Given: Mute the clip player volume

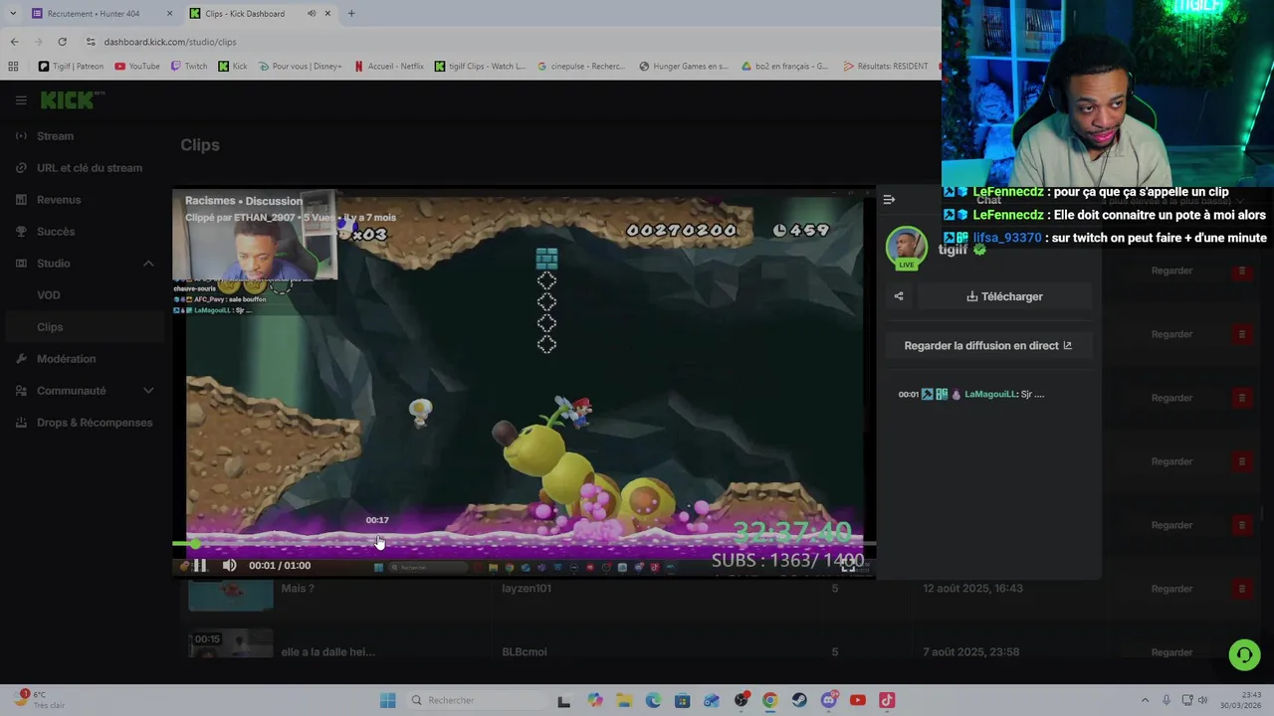Looking at the screenshot, I should click(230, 565).
